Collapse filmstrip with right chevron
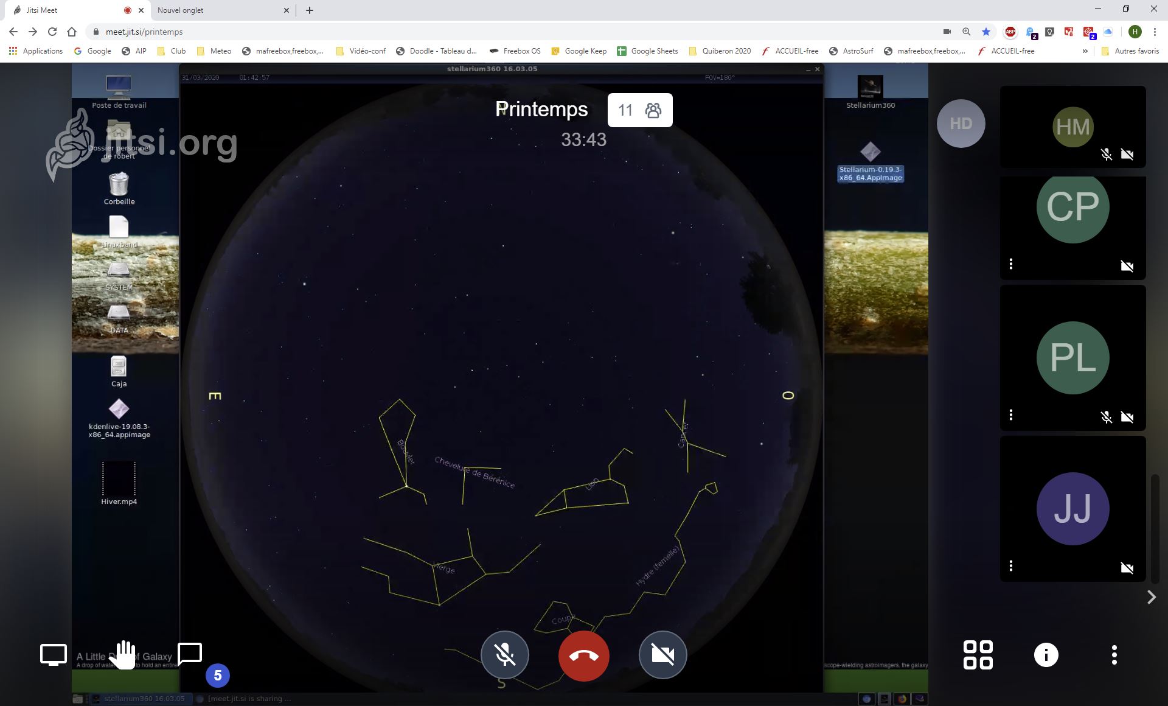 coord(1151,597)
